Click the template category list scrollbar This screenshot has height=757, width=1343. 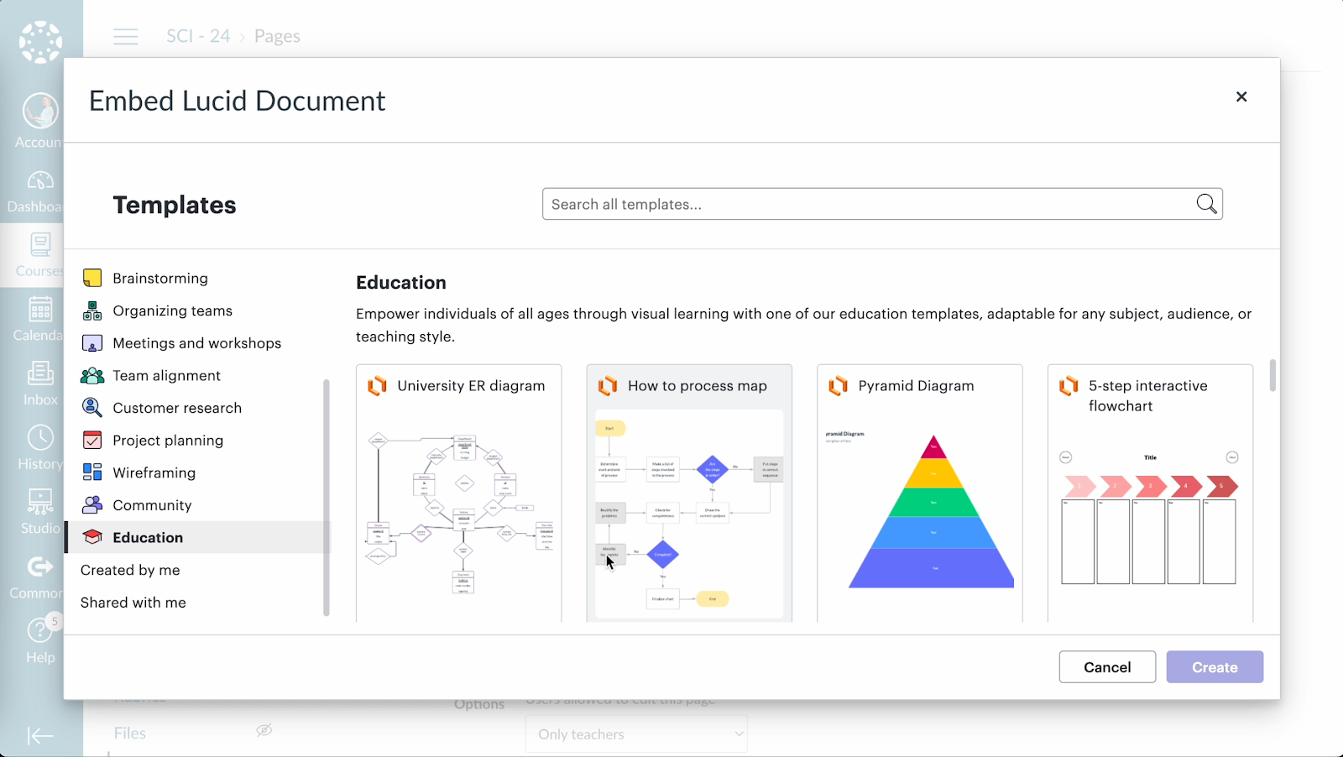(327, 497)
